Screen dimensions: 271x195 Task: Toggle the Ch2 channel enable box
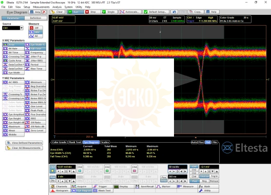click(80, 171)
